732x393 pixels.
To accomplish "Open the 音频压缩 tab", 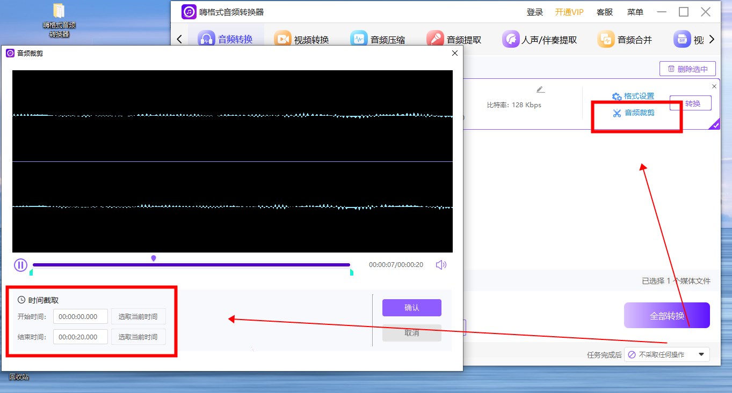I will coord(378,39).
